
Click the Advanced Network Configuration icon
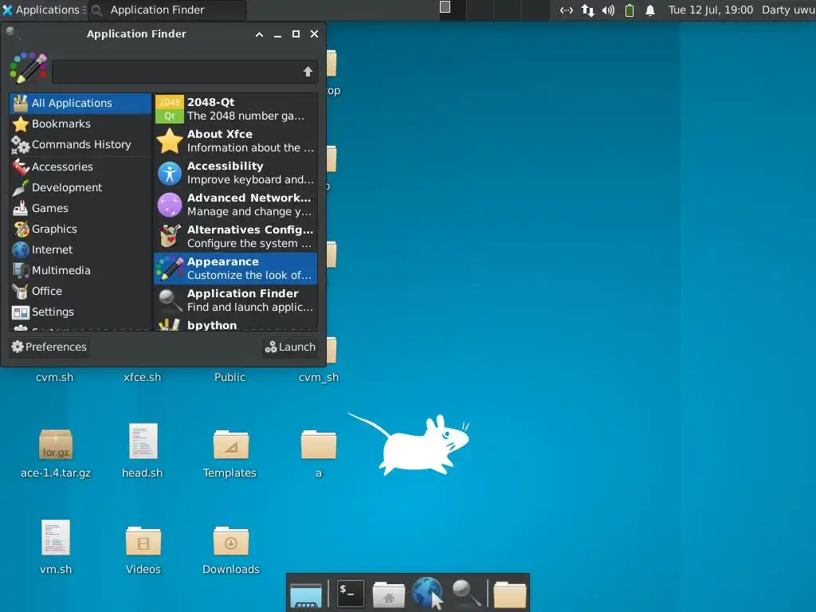click(170, 205)
